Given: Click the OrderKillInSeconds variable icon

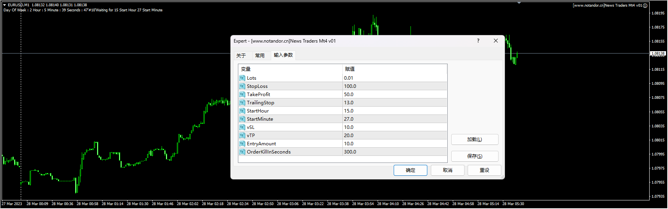Looking at the screenshot, I should [242, 152].
